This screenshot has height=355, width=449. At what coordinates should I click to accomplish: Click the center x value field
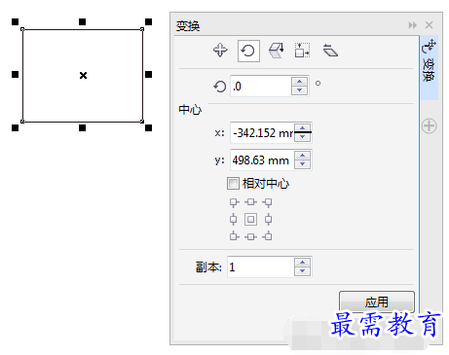click(x=262, y=132)
